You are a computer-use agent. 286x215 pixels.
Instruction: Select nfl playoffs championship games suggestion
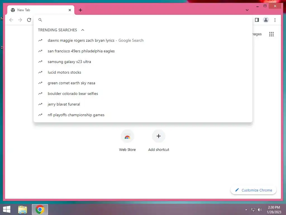(x=143, y=115)
